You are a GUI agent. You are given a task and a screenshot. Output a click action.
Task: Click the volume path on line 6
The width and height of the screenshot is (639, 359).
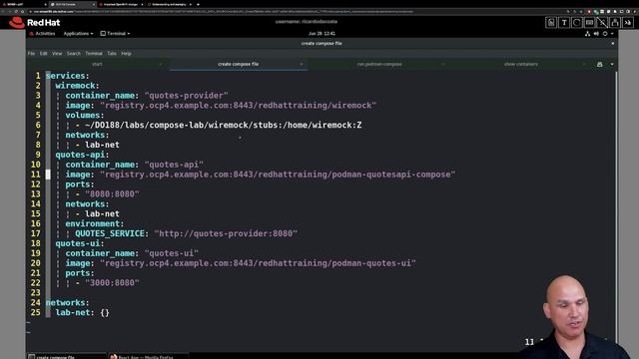223,125
